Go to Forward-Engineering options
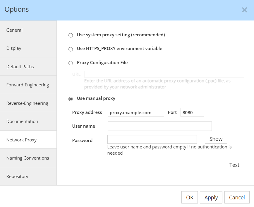This screenshot has width=254, height=207. pos(27,85)
